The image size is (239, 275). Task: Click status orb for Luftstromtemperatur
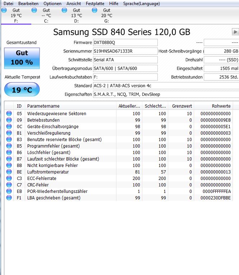coord(9,172)
